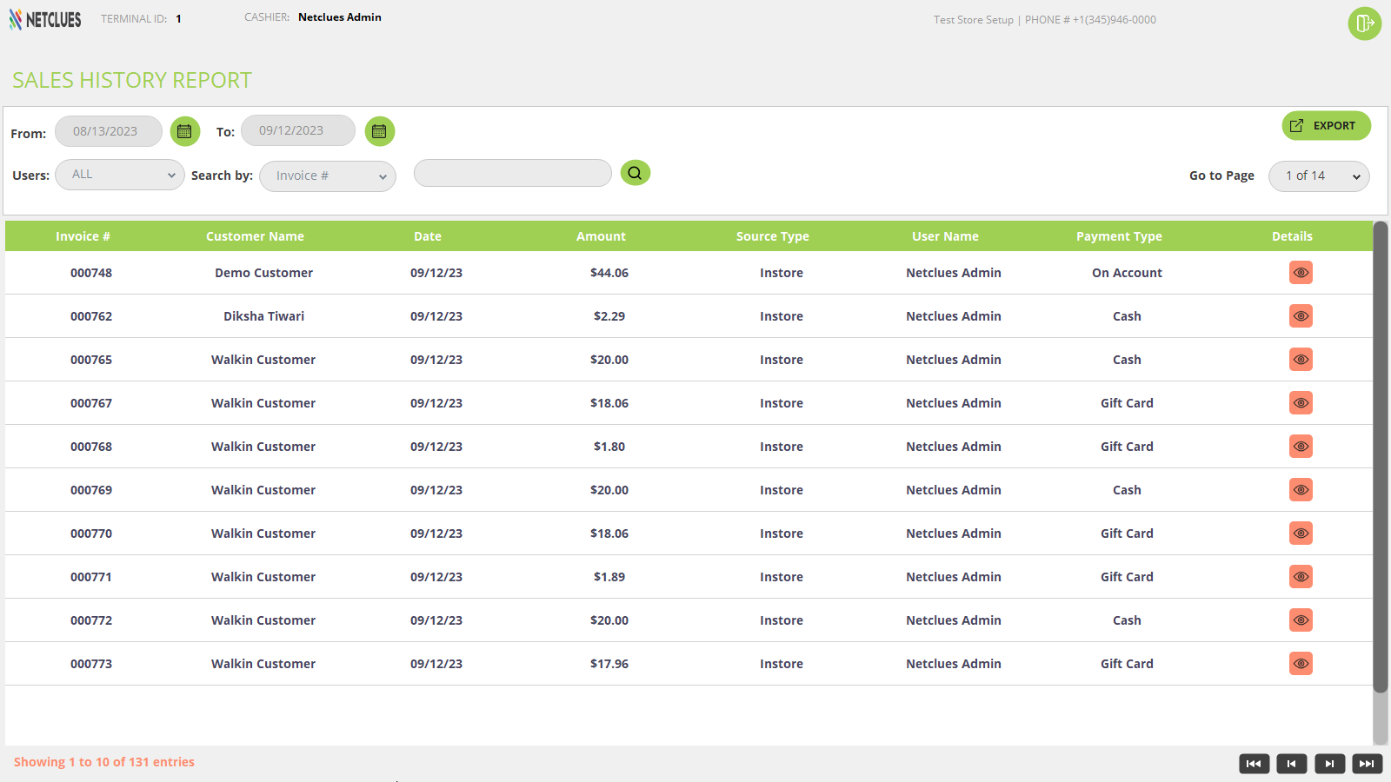This screenshot has width=1391, height=782.
Task: Click the green search magnifier button
Action: tap(635, 173)
